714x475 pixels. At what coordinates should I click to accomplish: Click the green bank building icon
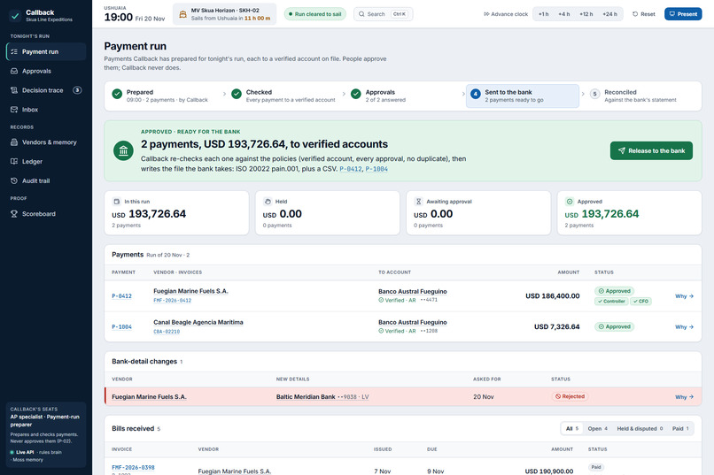point(123,150)
